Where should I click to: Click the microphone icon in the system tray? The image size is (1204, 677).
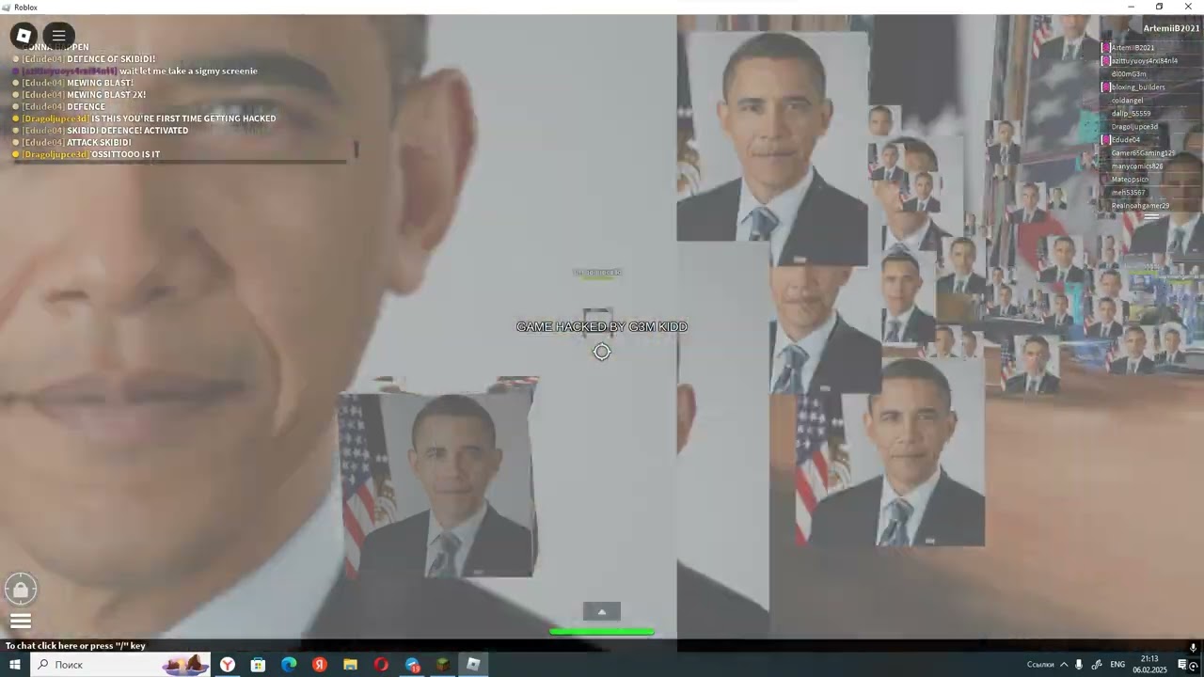(x=1079, y=665)
